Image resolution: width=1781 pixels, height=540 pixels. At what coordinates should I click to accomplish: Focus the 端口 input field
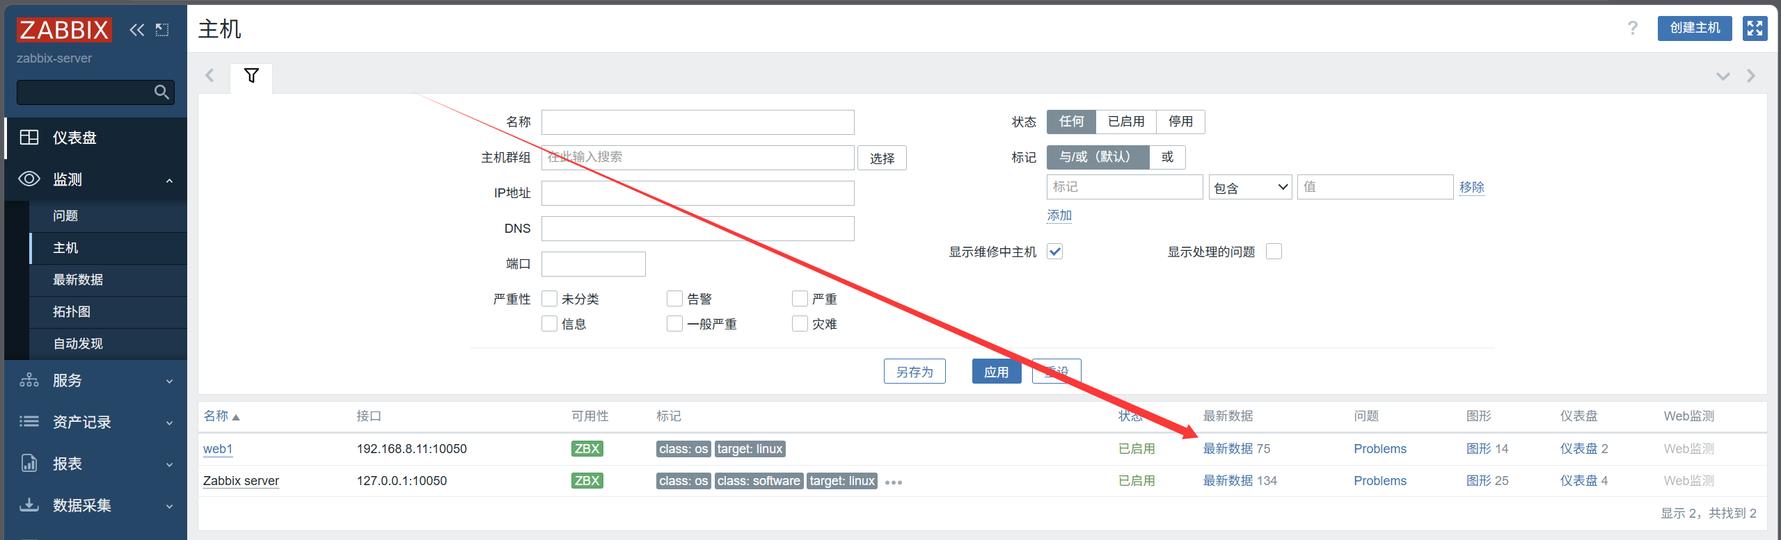(594, 264)
